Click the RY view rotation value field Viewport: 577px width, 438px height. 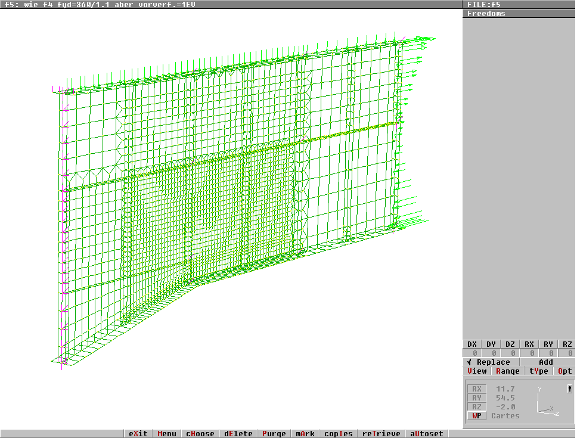tap(505, 398)
